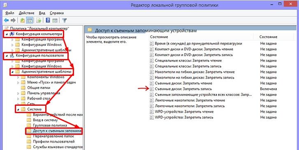The width and height of the screenshot is (299, 150).
Task: Collapse the Конфигурация пользователя node
Action: pyautogui.click(x=7, y=56)
